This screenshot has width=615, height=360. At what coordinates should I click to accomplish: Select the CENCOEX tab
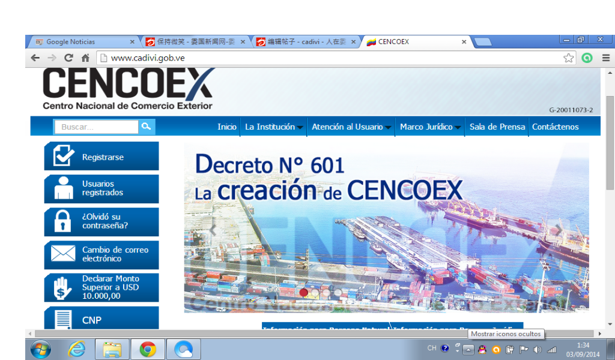pyautogui.click(x=417, y=41)
